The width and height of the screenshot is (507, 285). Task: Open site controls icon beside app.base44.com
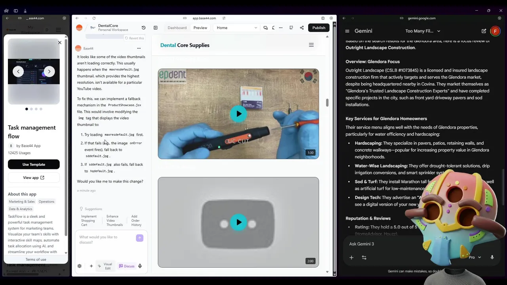pyautogui.click(x=224, y=18)
